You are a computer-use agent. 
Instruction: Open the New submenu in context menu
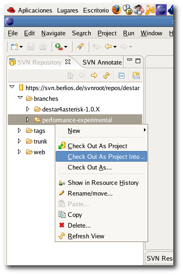coord(102,131)
